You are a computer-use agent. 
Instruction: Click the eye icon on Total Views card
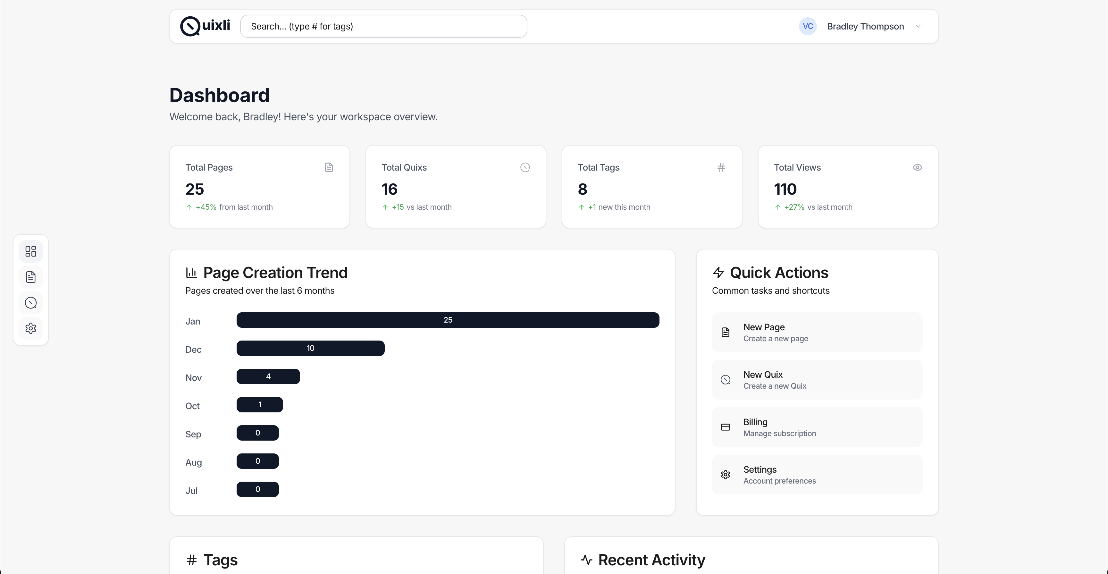tap(918, 167)
